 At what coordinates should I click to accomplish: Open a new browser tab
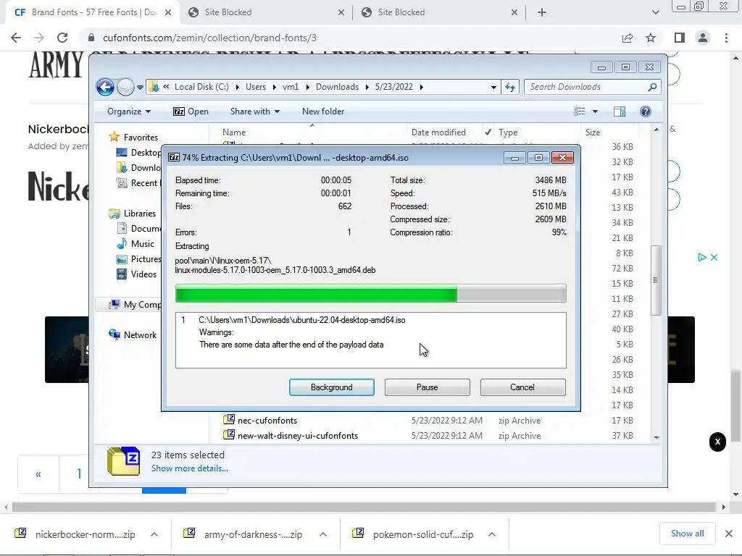[542, 12]
